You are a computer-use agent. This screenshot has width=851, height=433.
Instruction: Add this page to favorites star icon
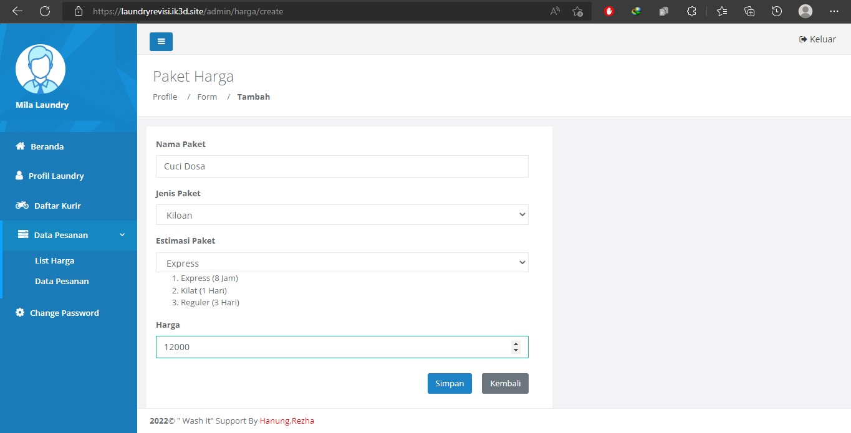577,11
